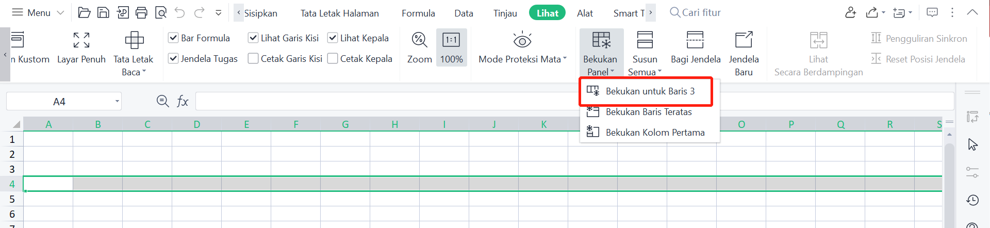The image size is (990, 228).
Task: Select column D header
Action: (x=197, y=124)
